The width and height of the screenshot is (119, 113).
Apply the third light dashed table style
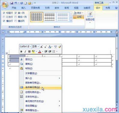click(63, 17)
